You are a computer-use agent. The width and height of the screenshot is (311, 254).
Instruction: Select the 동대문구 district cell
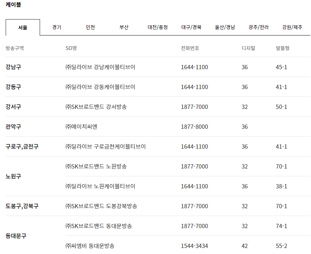(16, 236)
